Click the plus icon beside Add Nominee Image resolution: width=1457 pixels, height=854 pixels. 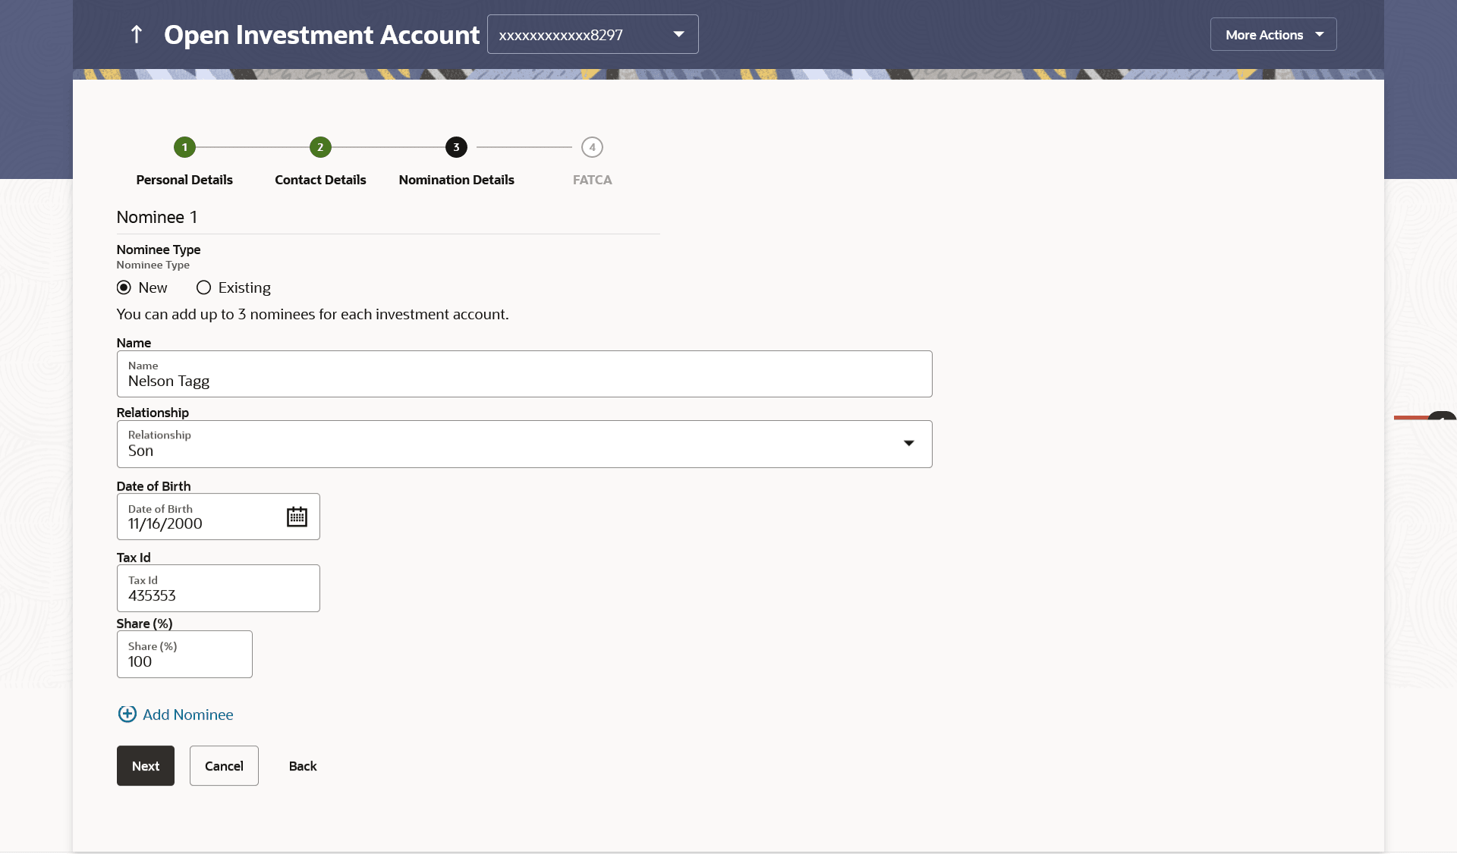[127, 714]
